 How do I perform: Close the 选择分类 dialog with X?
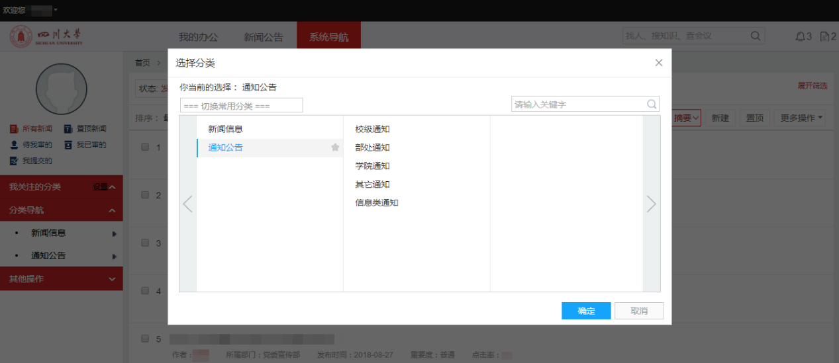coord(659,63)
